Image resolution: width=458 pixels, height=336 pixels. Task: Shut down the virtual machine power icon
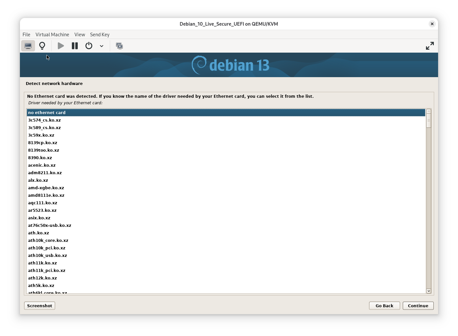(89, 46)
